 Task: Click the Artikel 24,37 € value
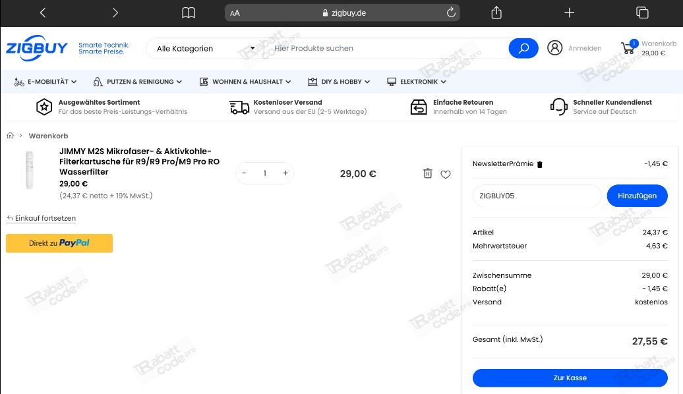pyautogui.click(x=655, y=233)
